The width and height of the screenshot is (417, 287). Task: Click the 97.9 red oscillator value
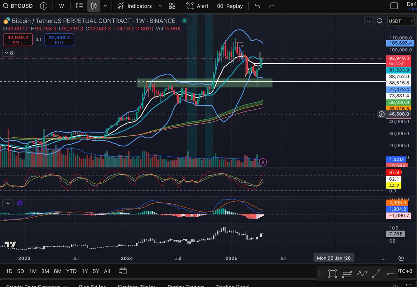pos(394,172)
